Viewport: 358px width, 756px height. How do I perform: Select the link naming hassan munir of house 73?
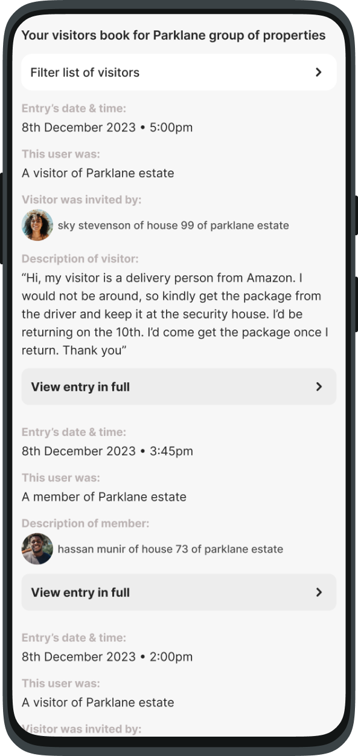(x=170, y=549)
